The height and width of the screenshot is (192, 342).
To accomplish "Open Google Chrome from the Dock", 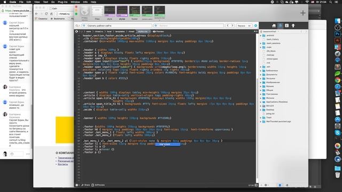I will [337, 80].
